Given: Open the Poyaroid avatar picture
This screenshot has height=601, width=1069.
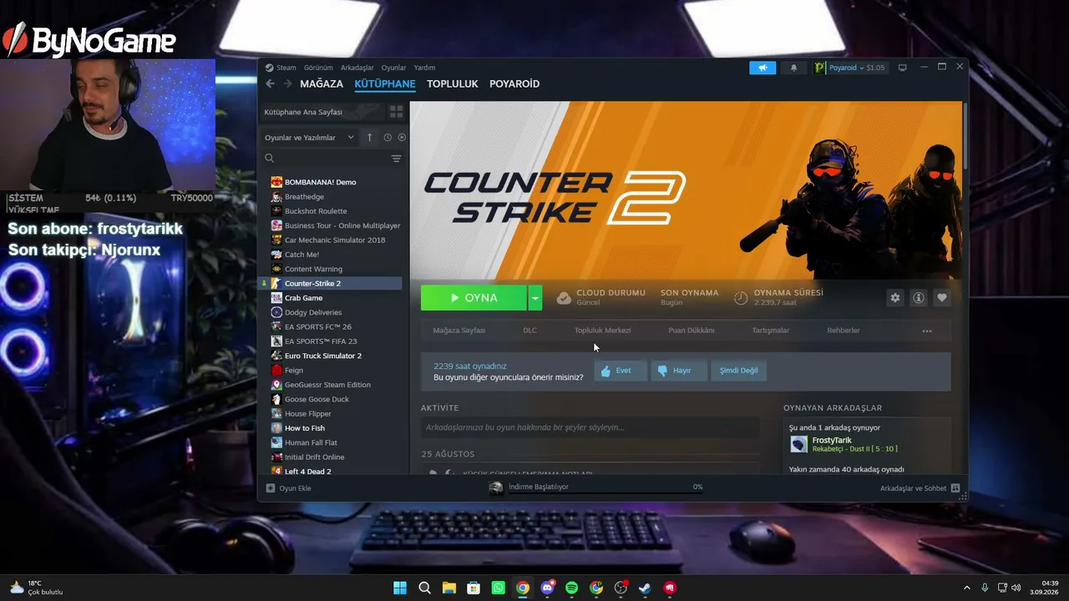Looking at the screenshot, I should (820, 68).
